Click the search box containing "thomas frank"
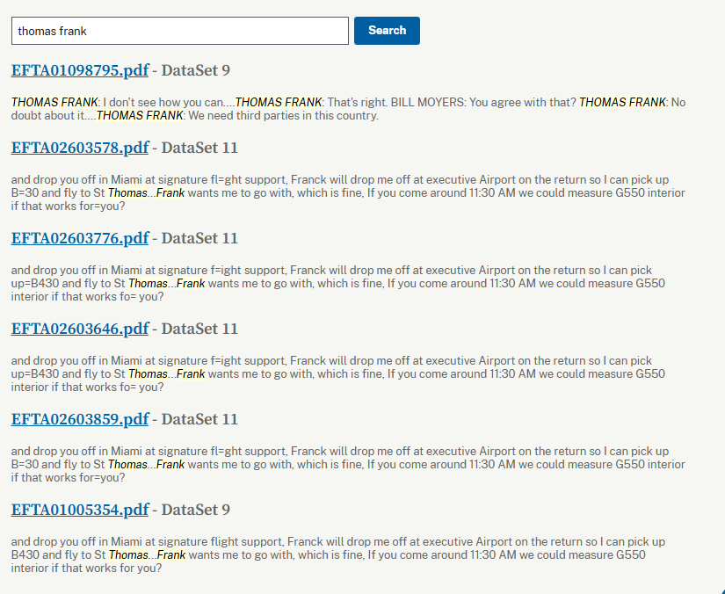 (179, 31)
